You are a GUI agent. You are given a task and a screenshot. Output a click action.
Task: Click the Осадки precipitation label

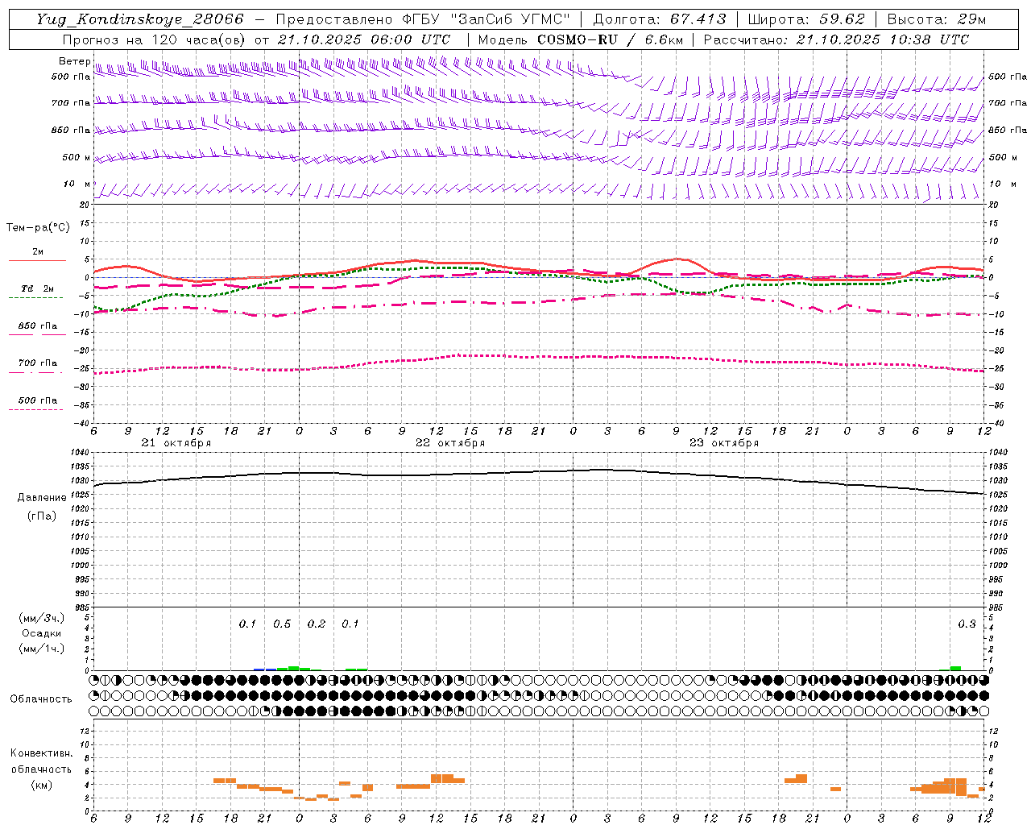pos(42,633)
